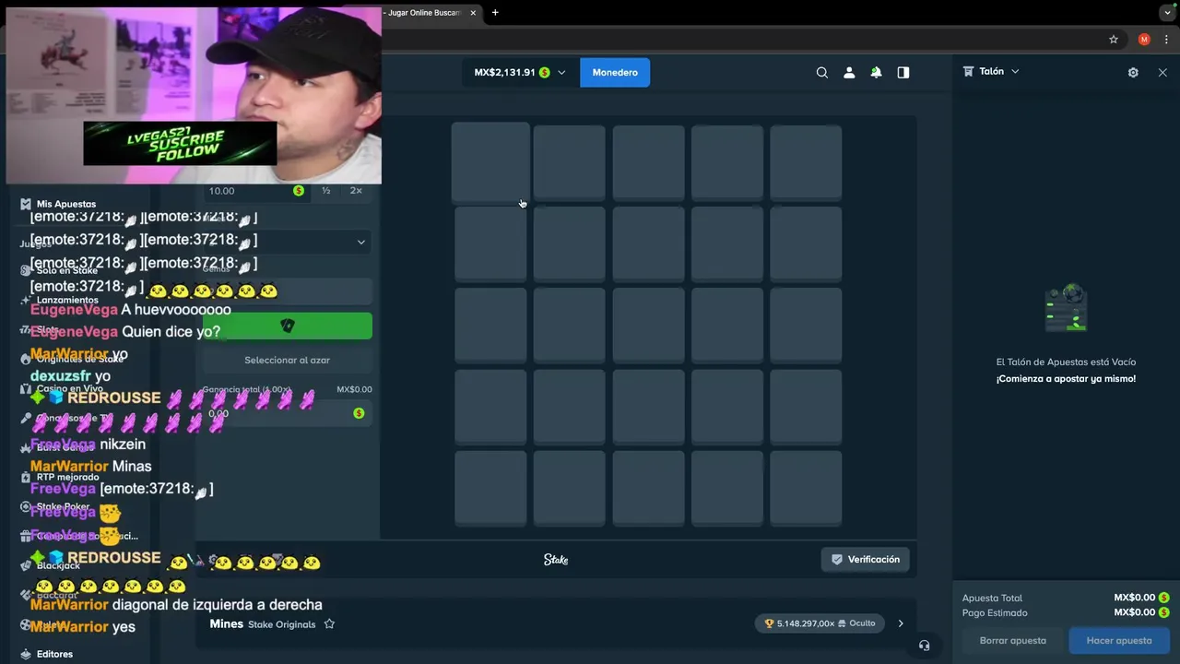The width and height of the screenshot is (1180, 664).
Task: Open bet slip settings gear
Action: (x=1133, y=72)
